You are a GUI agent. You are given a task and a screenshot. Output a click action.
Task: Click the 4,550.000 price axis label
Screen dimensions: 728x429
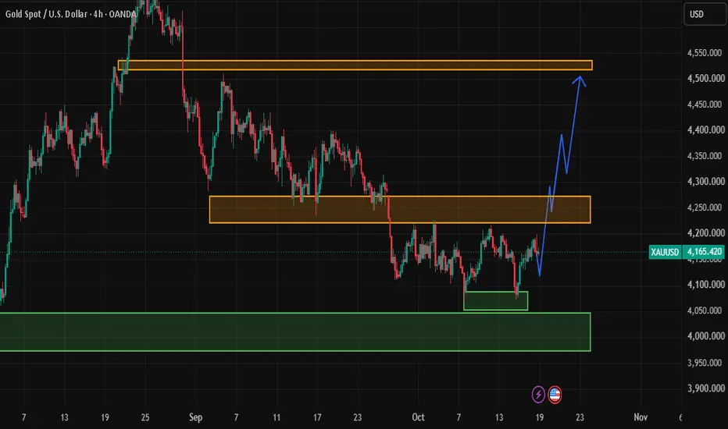[x=705, y=53]
